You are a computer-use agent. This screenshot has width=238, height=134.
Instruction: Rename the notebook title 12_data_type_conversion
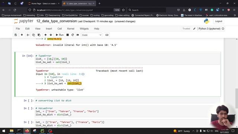(x=57, y=21)
